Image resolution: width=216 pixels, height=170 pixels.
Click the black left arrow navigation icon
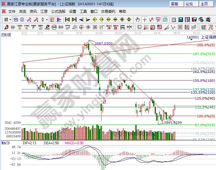(x=81, y=20)
